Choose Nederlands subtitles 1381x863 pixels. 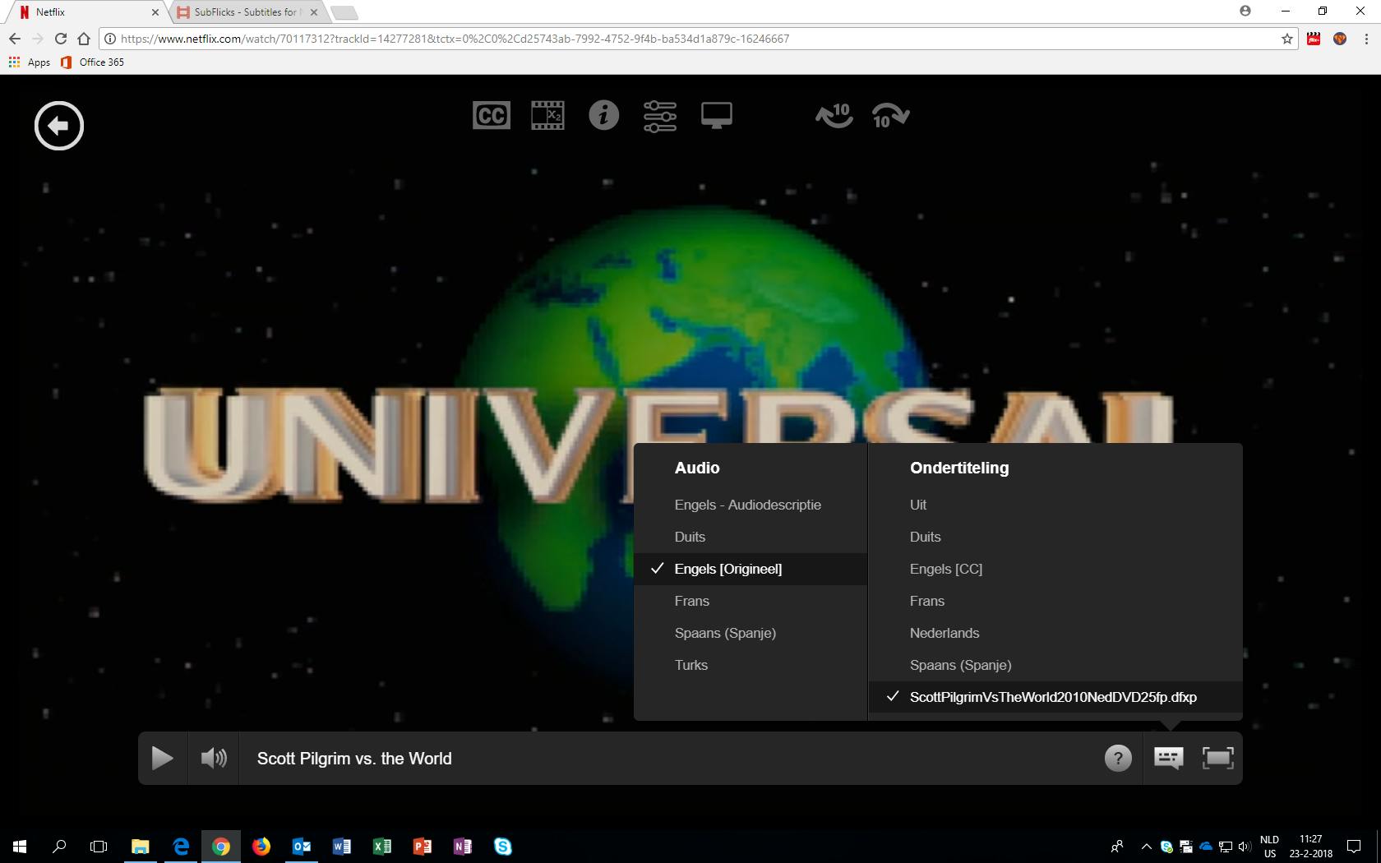945,633
